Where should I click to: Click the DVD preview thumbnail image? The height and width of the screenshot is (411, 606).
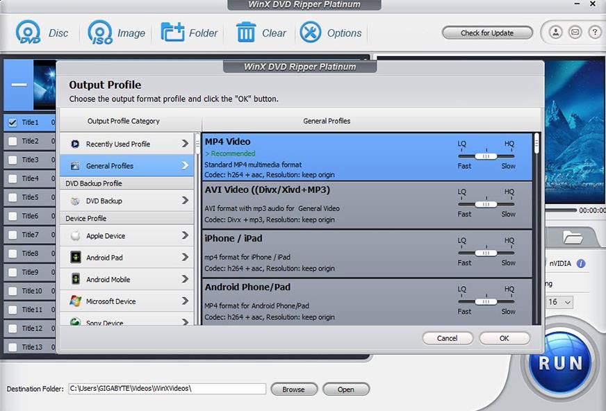coord(45,85)
